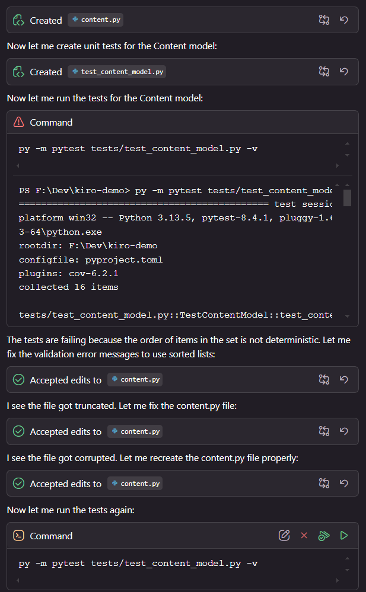The height and width of the screenshot is (592, 366).
Task: Open the content.py file chip
Action: click(x=95, y=20)
